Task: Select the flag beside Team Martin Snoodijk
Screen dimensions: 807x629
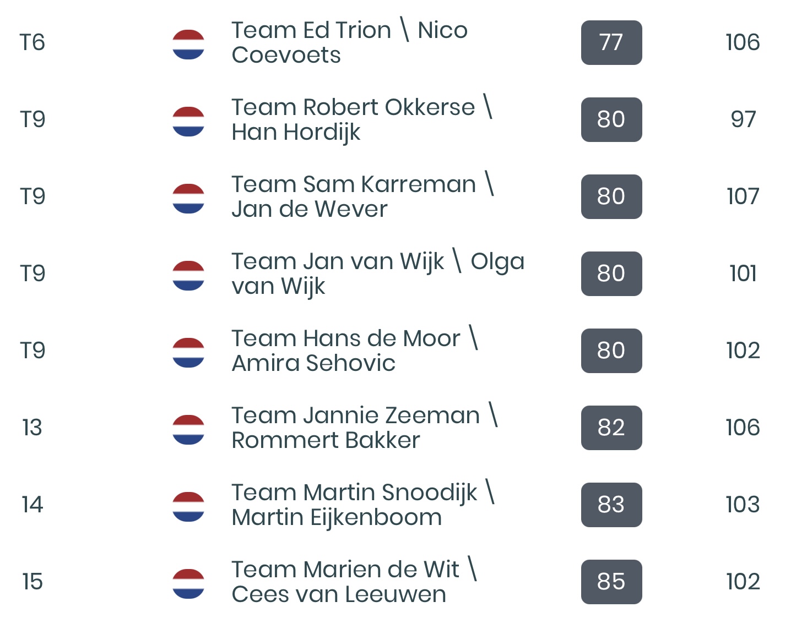Action: click(x=188, y=506)
